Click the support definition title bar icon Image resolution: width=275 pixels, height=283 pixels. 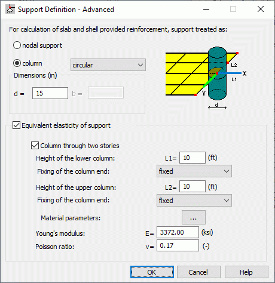click(10, 10)
